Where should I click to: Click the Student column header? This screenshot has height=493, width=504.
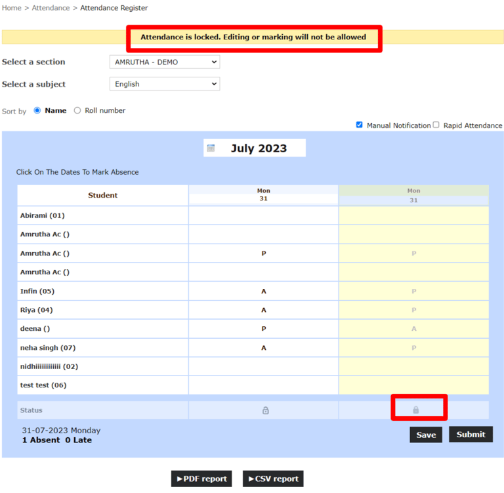(103, 195)
